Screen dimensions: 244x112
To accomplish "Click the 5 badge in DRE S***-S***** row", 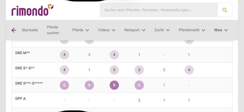I will click(64, 85).
